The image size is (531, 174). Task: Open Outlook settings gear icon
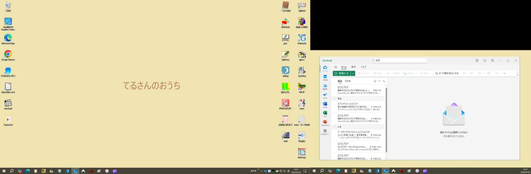(x=493, y=60)
